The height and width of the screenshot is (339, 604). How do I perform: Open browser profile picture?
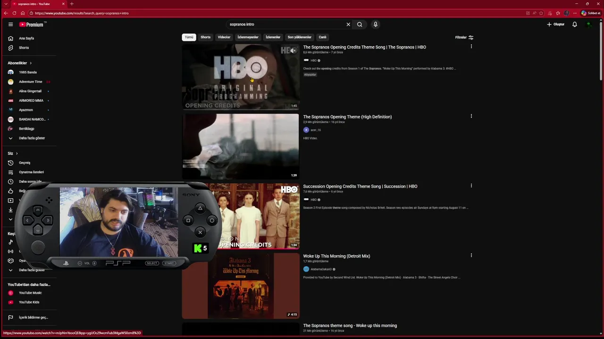pos(567,13)
